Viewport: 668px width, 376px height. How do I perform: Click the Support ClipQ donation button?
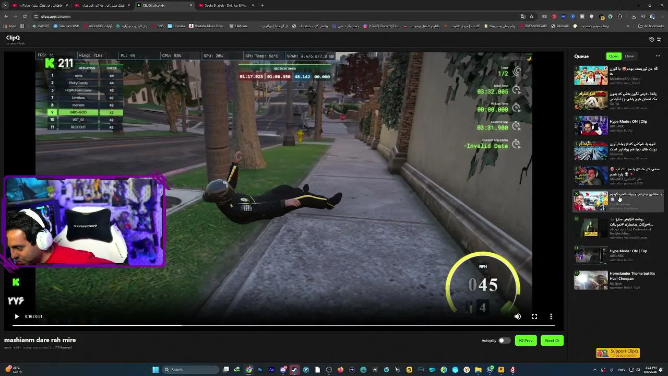pyautogui.click(x=618, y=353)
